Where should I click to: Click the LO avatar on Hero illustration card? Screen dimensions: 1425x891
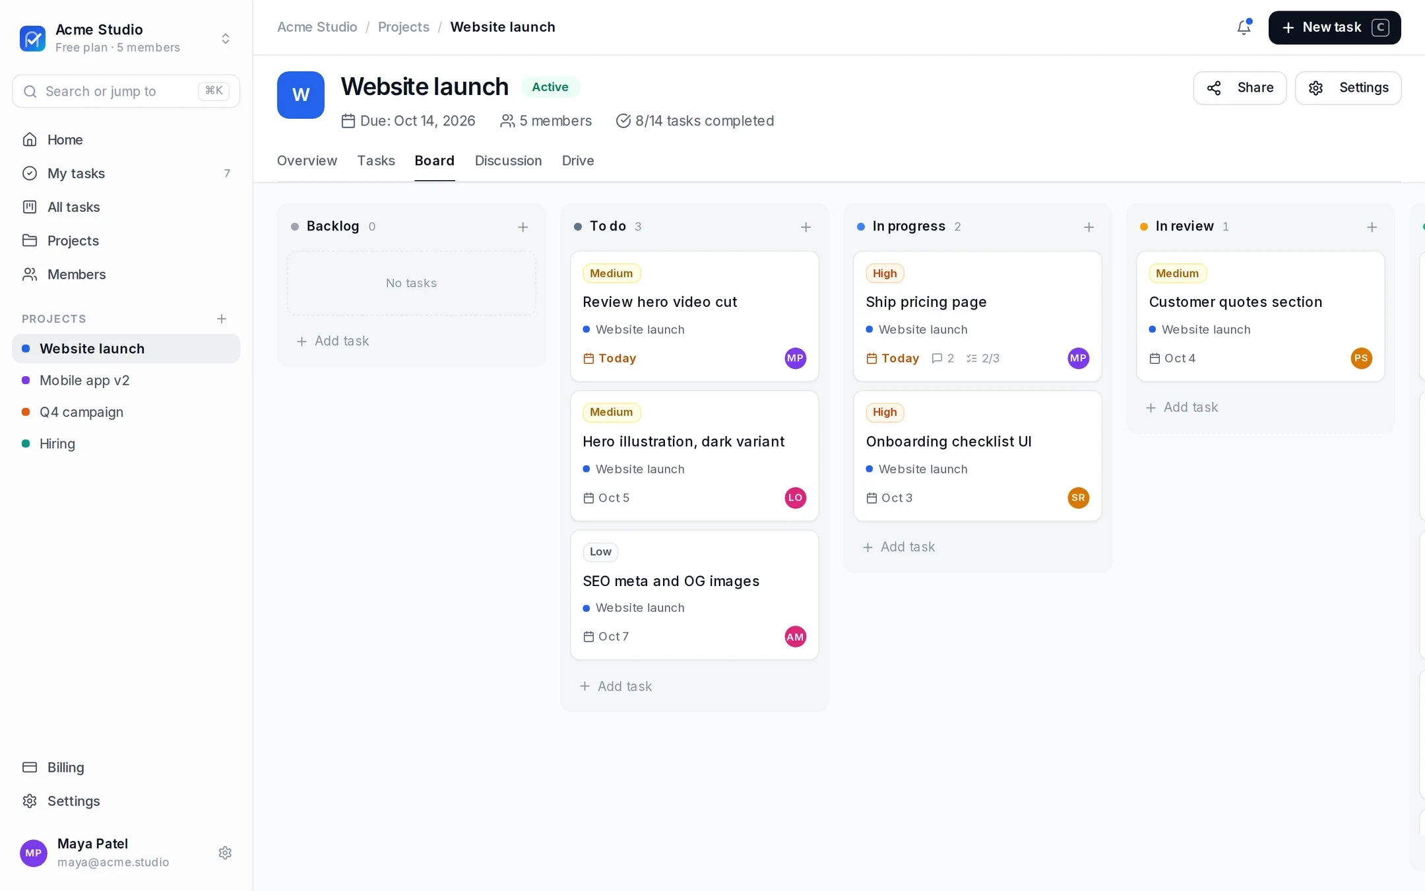pos(795,498)
